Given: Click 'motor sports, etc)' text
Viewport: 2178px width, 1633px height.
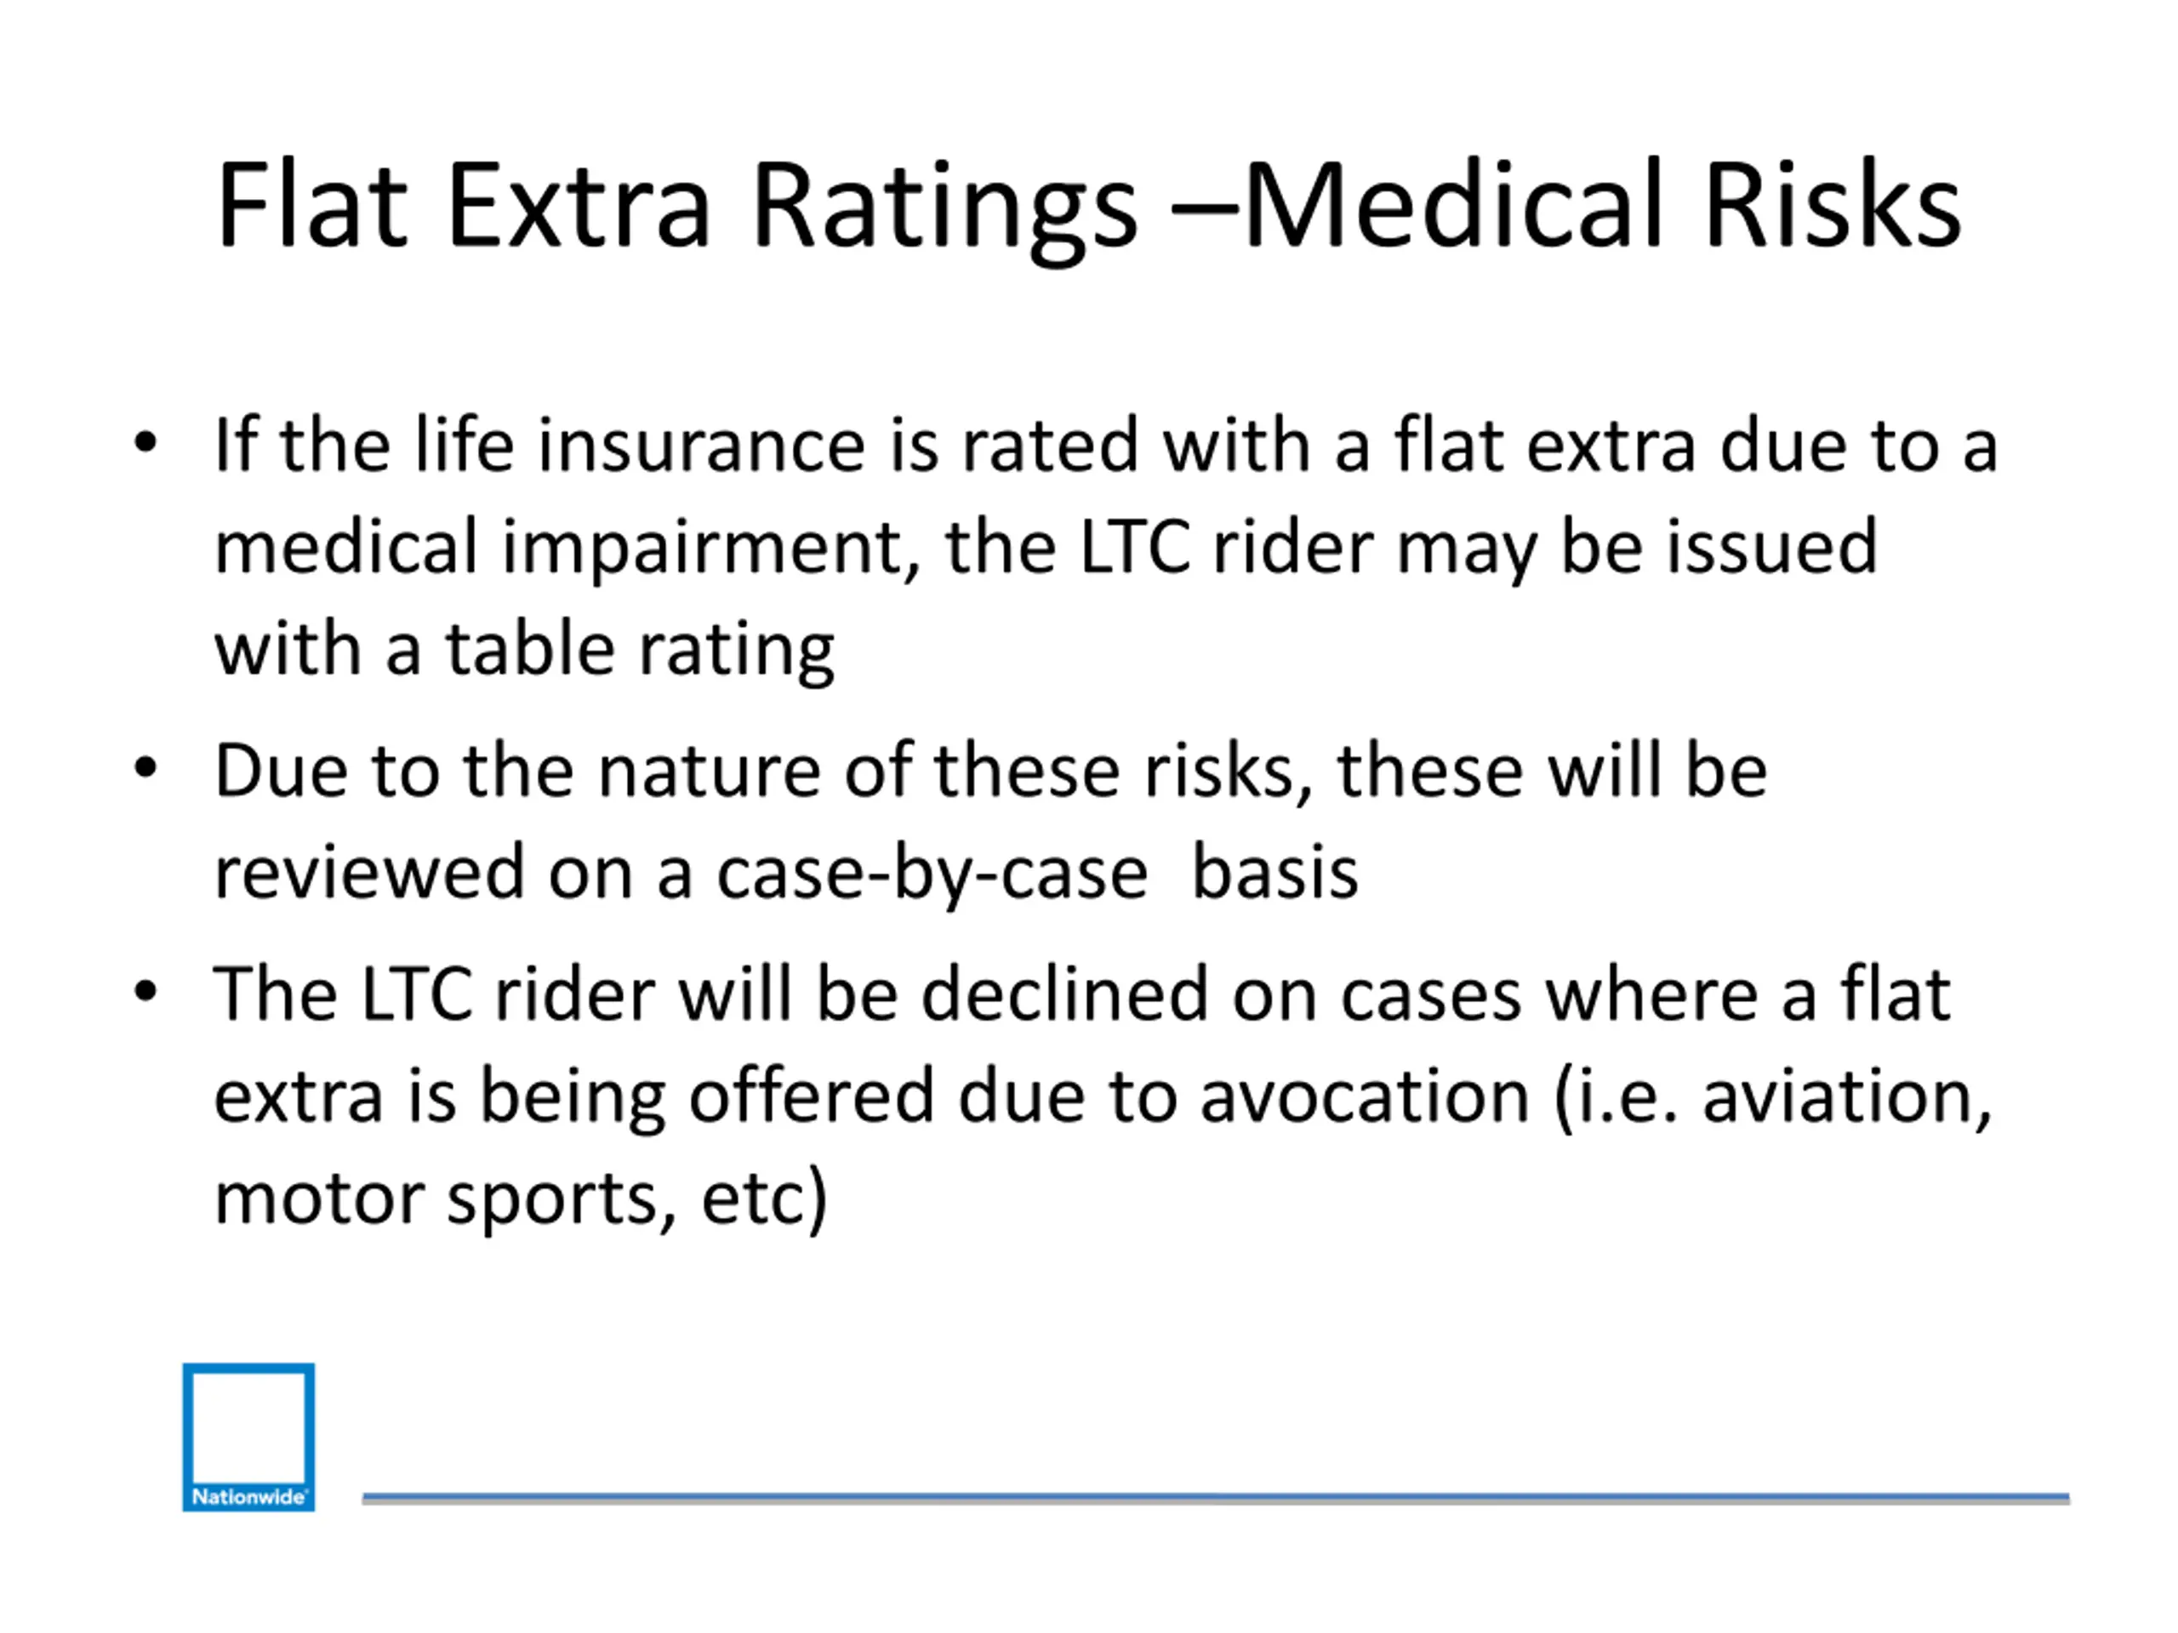Looking at the screenshot, I should (520, 1198).
